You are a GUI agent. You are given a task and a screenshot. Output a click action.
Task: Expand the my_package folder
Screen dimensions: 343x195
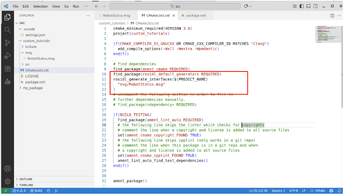coord(33,88)
